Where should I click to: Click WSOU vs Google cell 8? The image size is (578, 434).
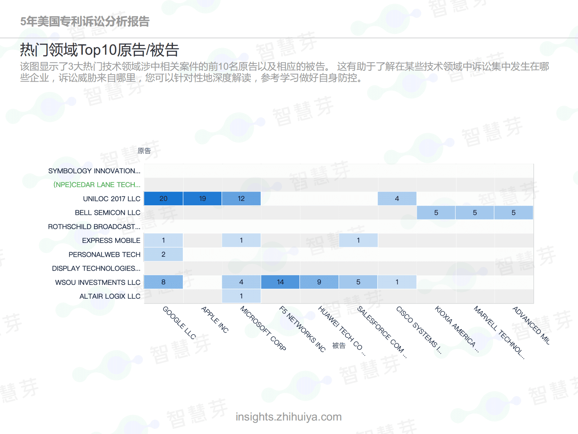164,282
